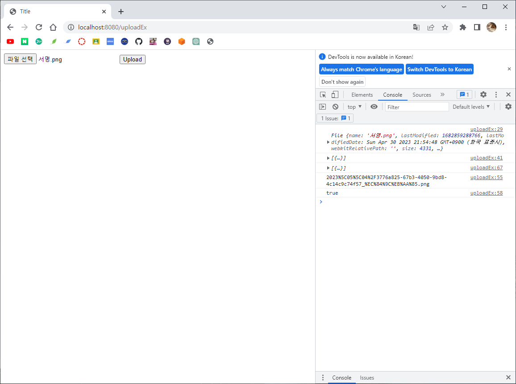Open the Extensions puzzle menu
The image size is (516, 384).
[x=463, y=27]
